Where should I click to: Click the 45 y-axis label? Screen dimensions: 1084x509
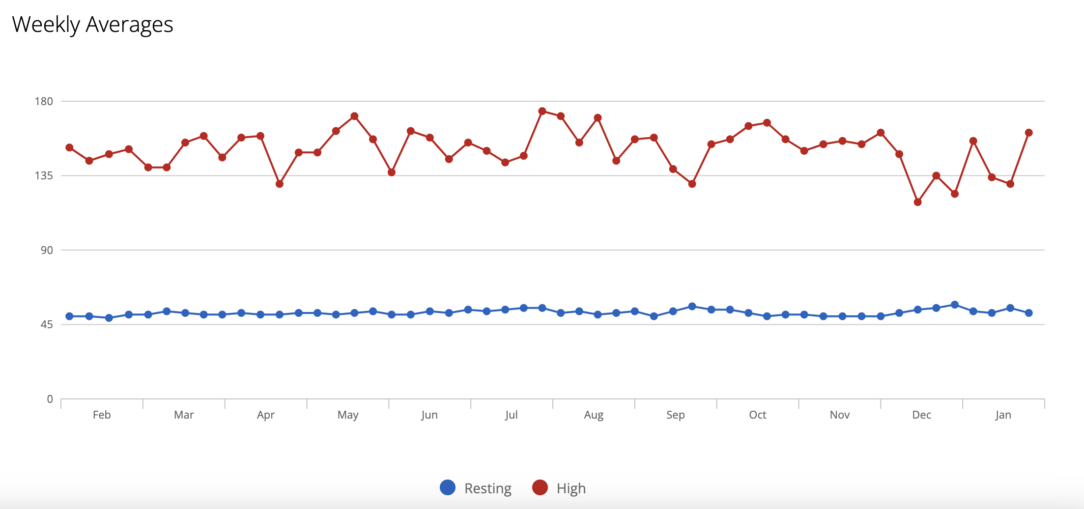tap(47, 324)
